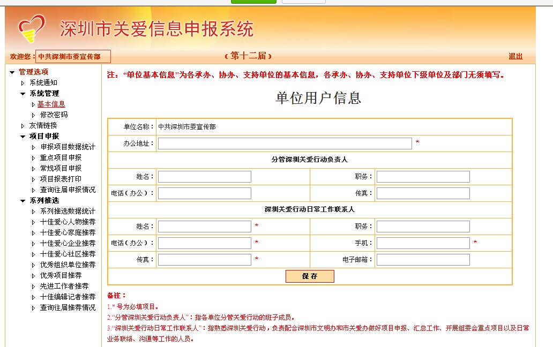Image resolution: width=553 pixels, height=347 pixels.
Task: Open 查询往届推荐情况
Action: (68, 307)
